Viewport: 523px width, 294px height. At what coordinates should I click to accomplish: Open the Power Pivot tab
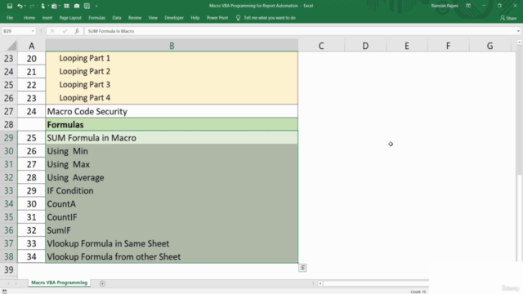coord(217,18)
